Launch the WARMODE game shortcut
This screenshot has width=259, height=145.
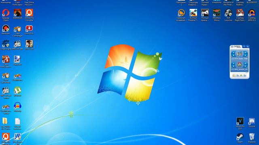tap(17, 13)
